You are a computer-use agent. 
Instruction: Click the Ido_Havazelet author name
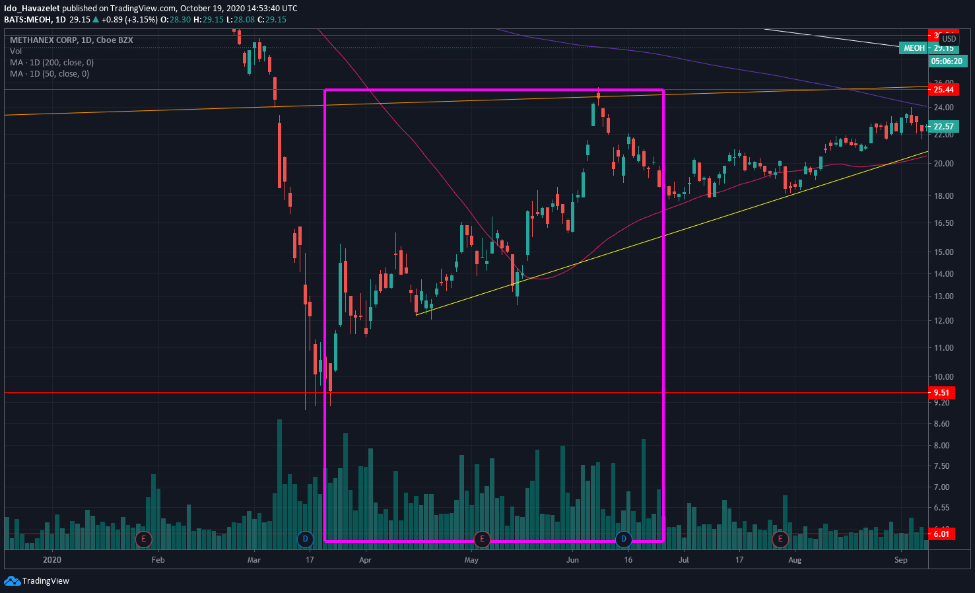point(32,9)
